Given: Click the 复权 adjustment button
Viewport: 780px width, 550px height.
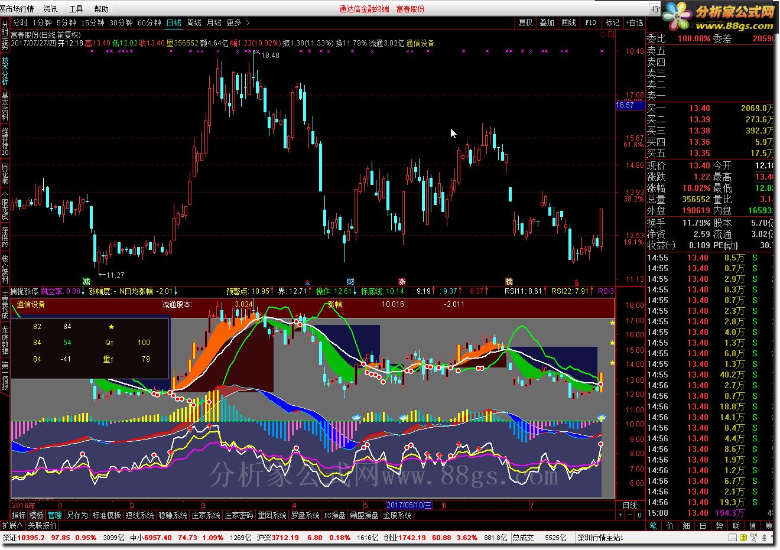Looking at the screenshot, I should point(525,22).
